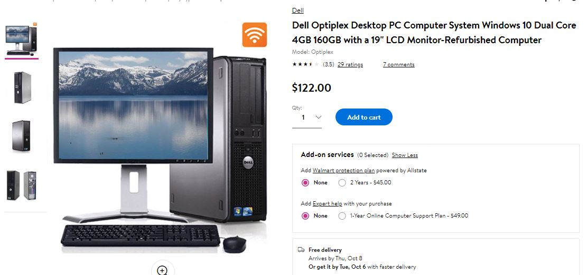Viewport: 587px width, 275px height.
Task: Open the Walmart protection plan link
Action: 343,171
